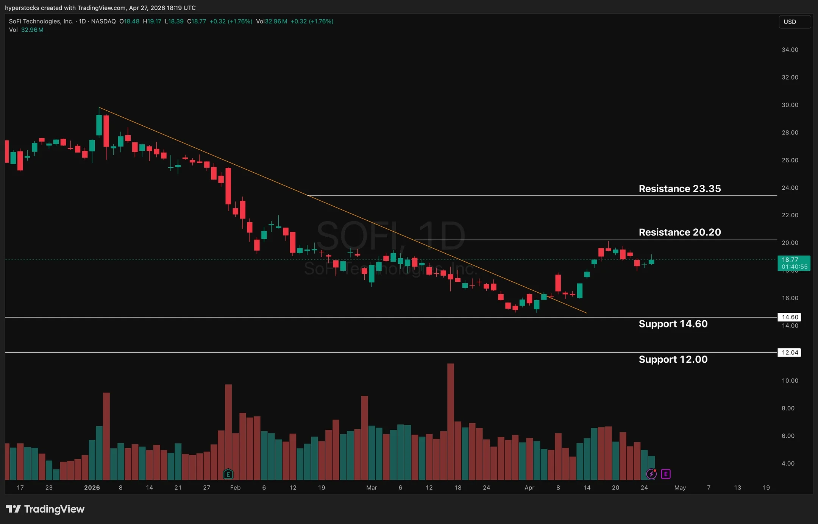The image size is (818, 524).
Task: Click the Mar label on time axis
Action: (x=372, y=488)
